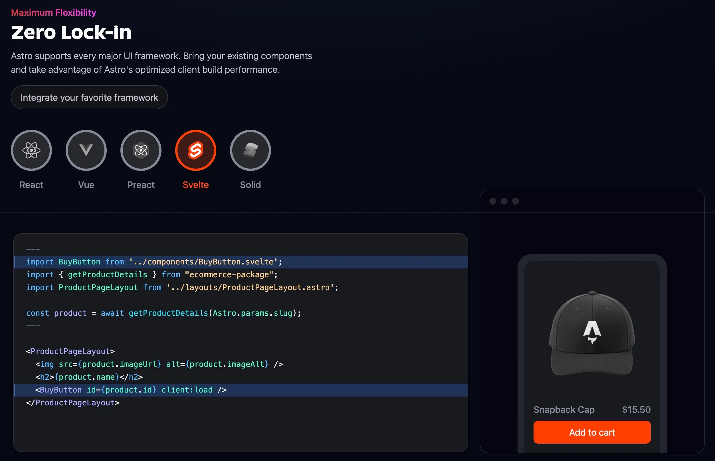Click the Solid label under the icon
715x461 pixels.
tap(250, 185)
